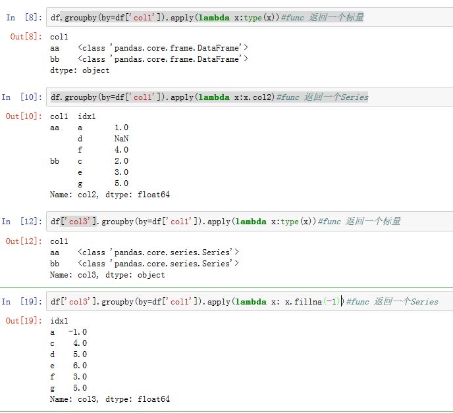Click the pandas.core.series.Series text for row bb

158,264
